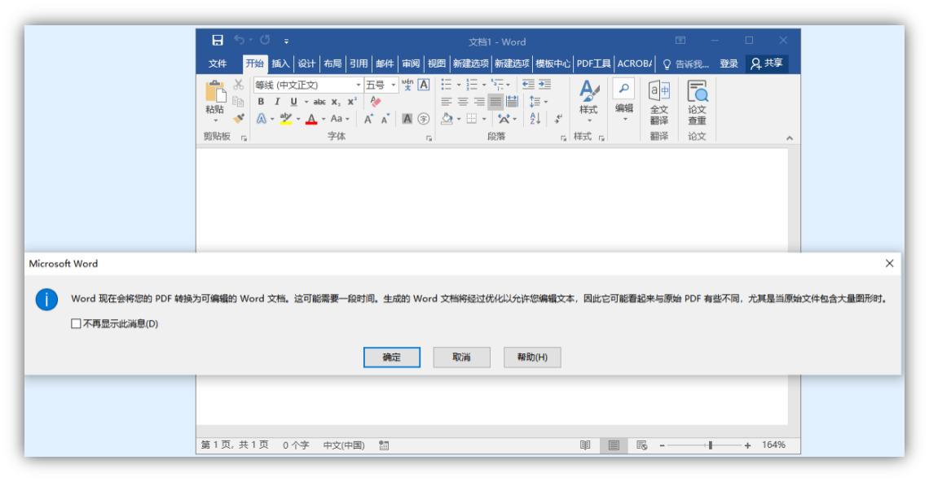Apply subscript formatting
The height and width of the screenshot is (482, 929).
tap(336, 102)
